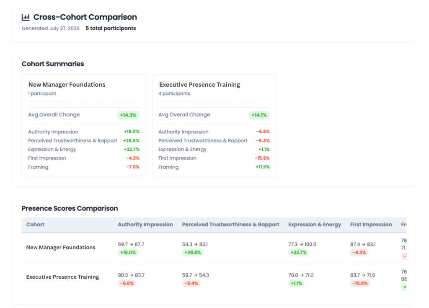Click the +14.1% Avg Overall Change badge

(x=259, y=115)
